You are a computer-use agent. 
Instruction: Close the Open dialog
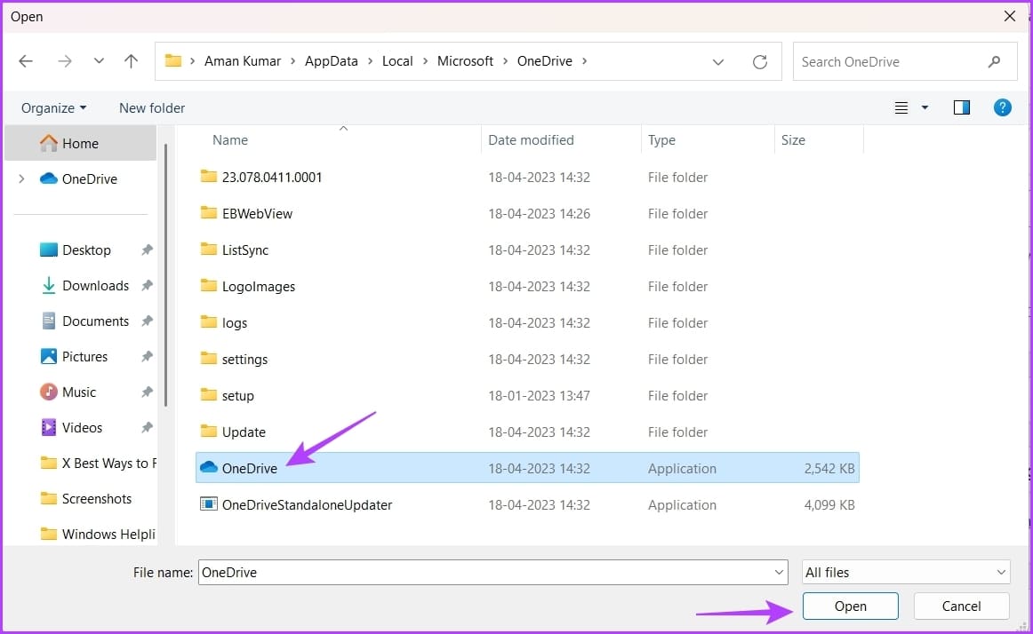click(1009, 16)
